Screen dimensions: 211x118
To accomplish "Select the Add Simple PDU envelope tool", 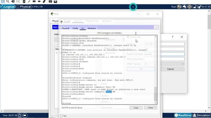I will [50, 1].
